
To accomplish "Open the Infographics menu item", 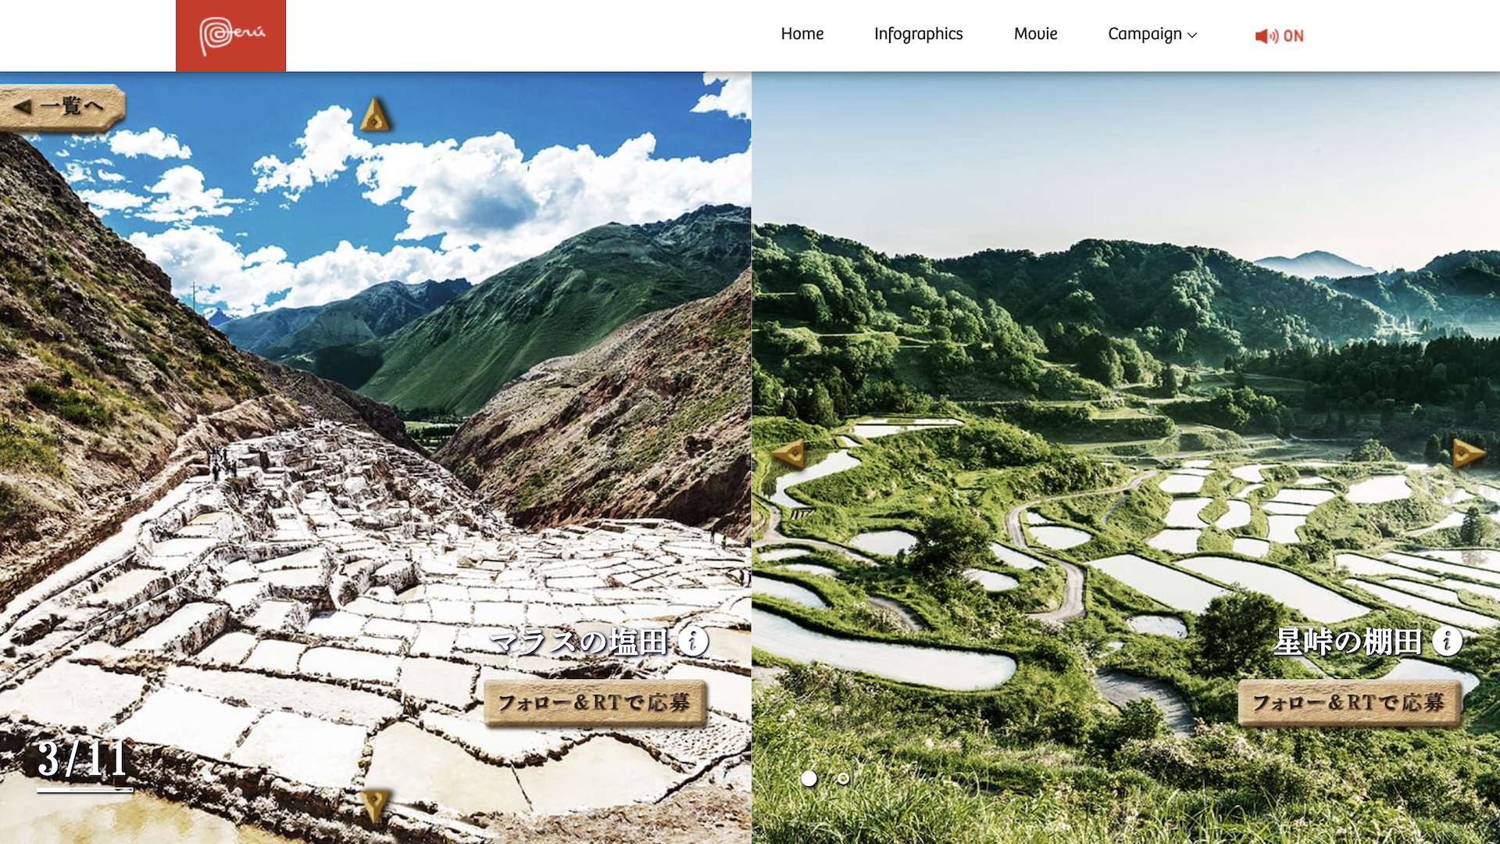I will (x=919, y=34).
